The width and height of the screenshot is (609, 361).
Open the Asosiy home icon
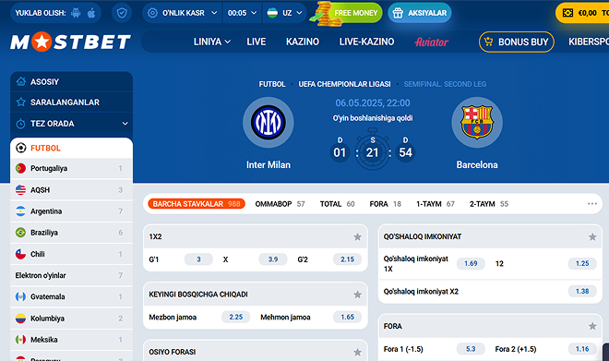[x=21, y=81]
